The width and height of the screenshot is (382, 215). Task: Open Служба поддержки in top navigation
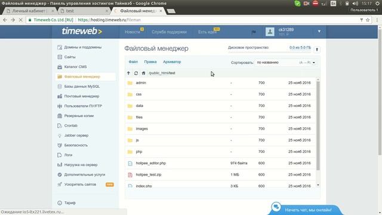pos(169,32)
